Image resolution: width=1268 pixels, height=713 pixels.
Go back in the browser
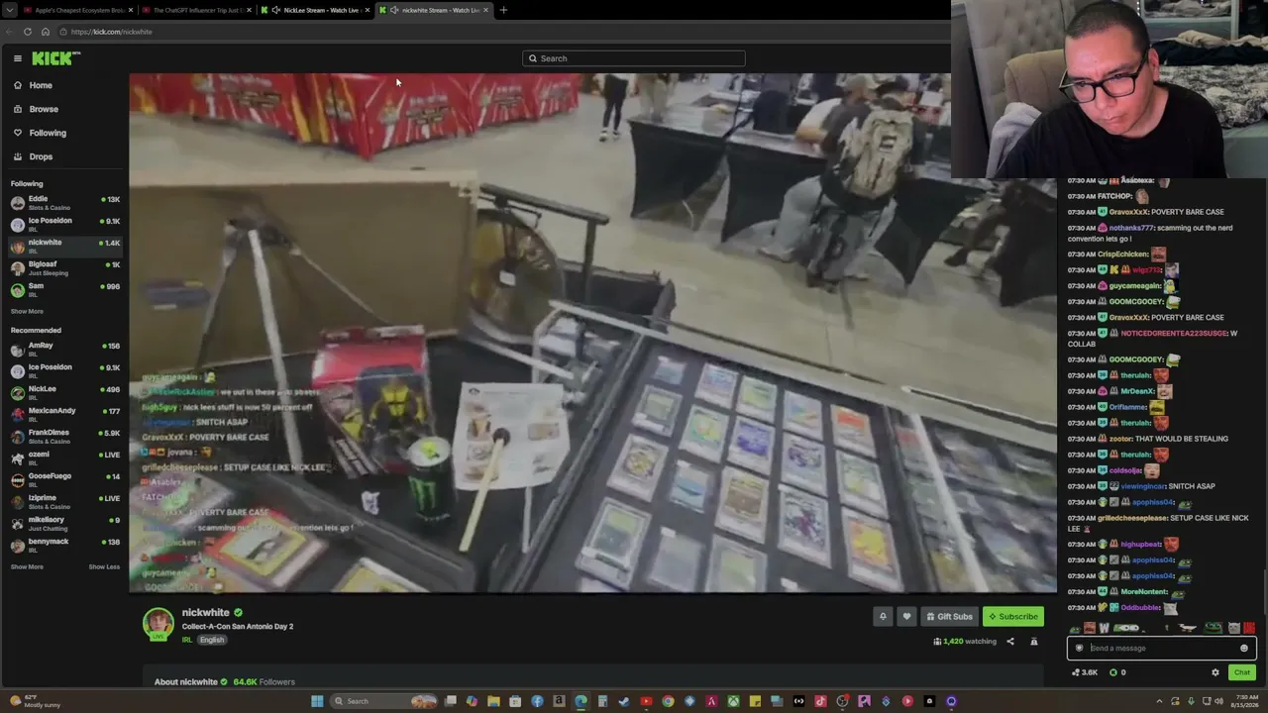tap(10, 32)
